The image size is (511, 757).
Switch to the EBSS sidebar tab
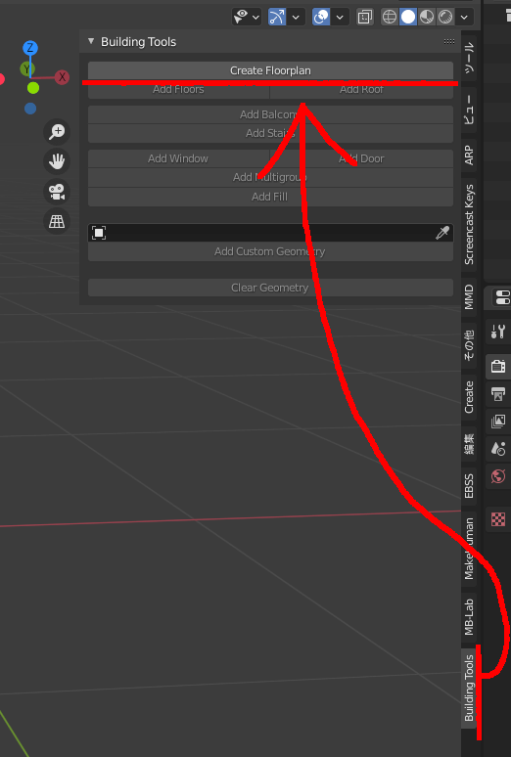pyautogui.click(x=469, y=486)
